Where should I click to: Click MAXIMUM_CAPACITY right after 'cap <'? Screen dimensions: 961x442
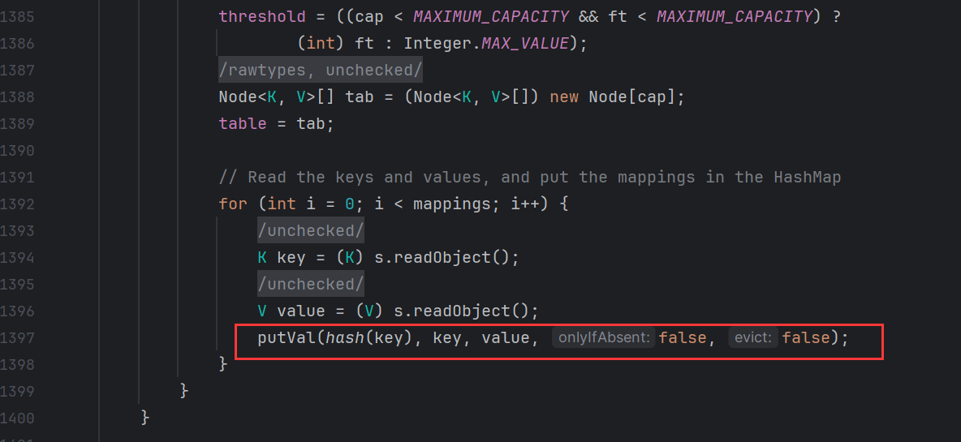(492, 16)
